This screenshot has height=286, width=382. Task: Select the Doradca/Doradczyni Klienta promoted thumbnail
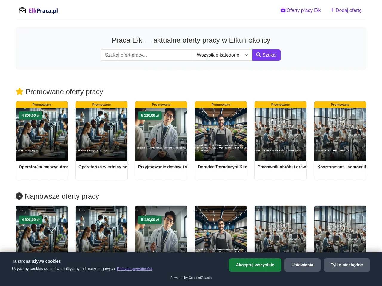221,134
